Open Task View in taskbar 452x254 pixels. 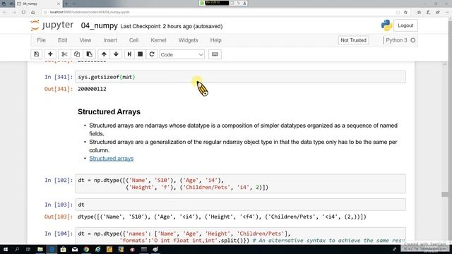click(x=28, y=249)
